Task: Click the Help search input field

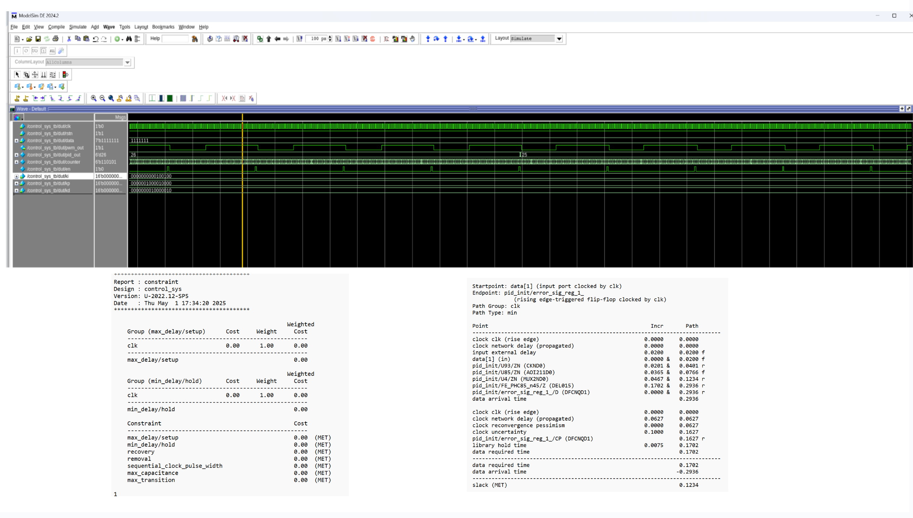Action: click(175, 39)
